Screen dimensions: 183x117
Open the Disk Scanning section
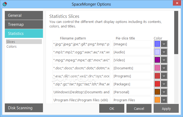(24, 108)
